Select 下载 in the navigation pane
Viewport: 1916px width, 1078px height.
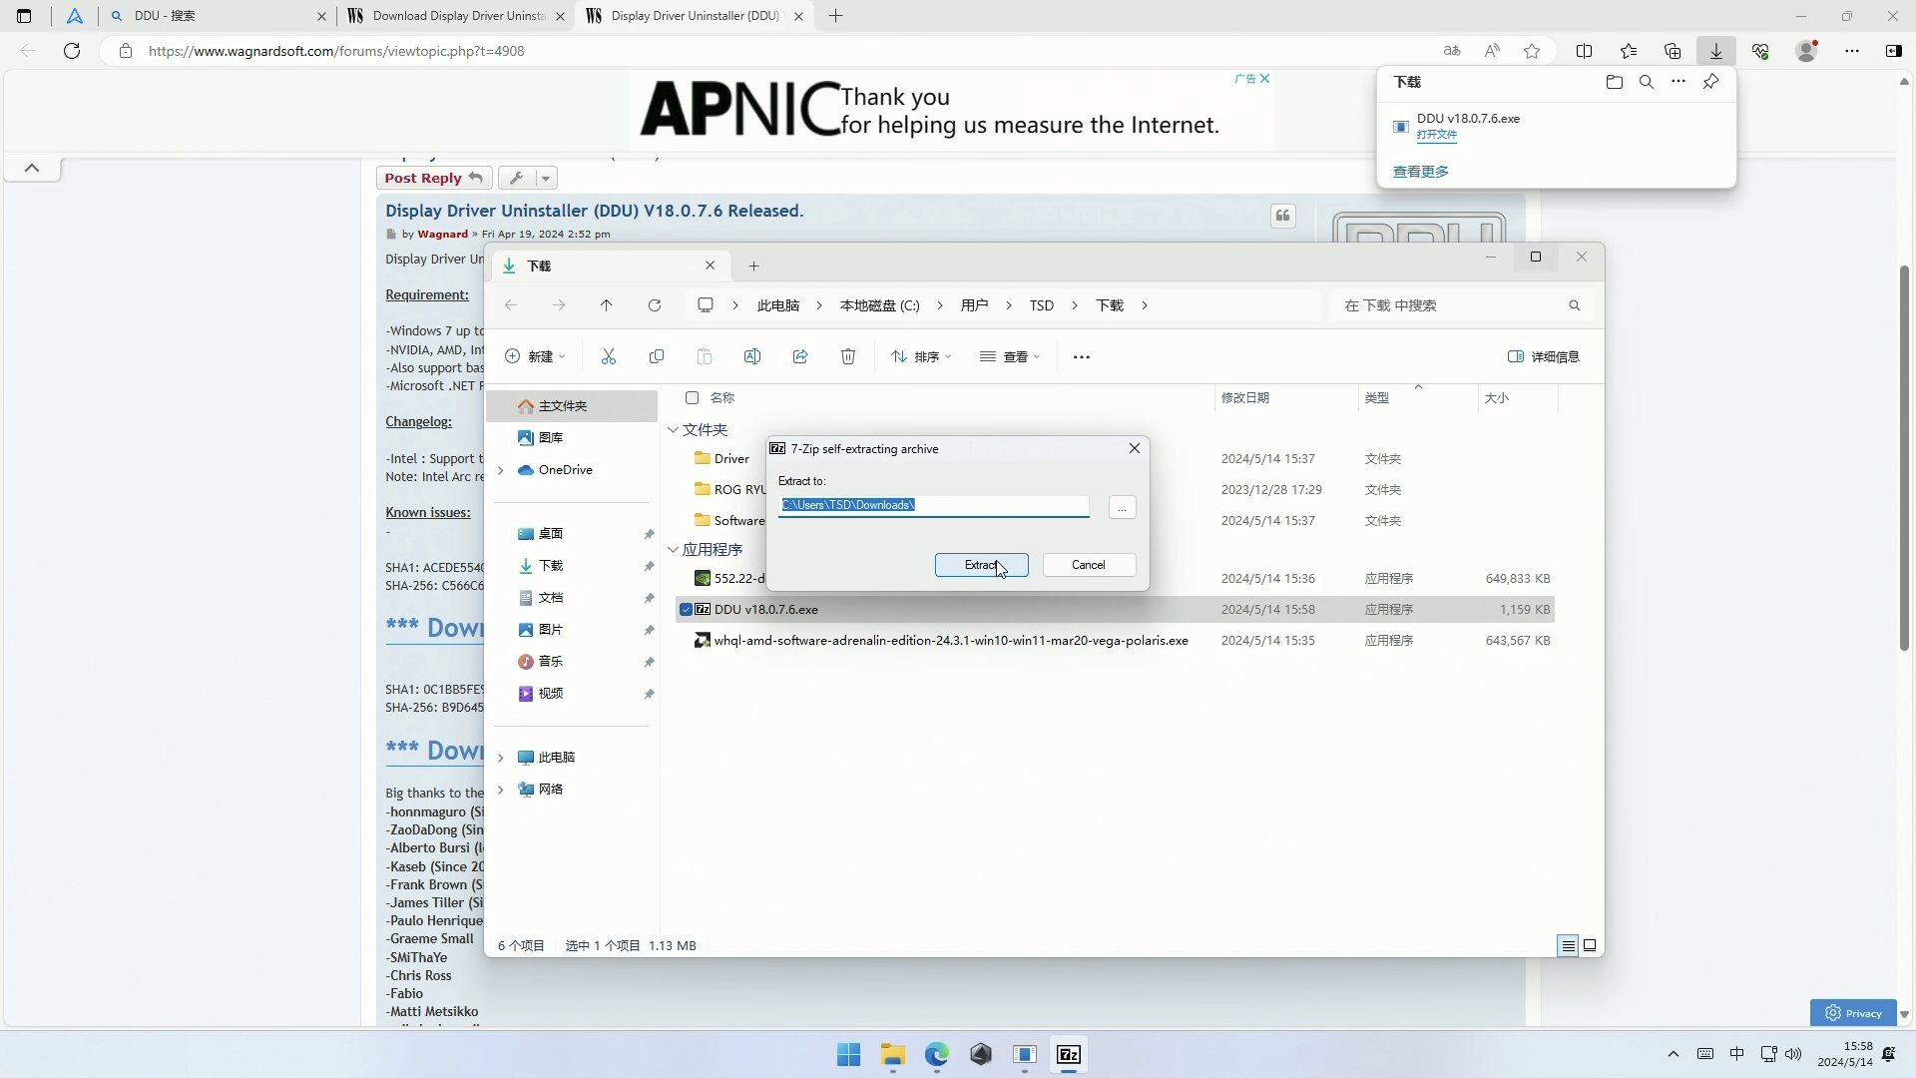pos(551,566)
